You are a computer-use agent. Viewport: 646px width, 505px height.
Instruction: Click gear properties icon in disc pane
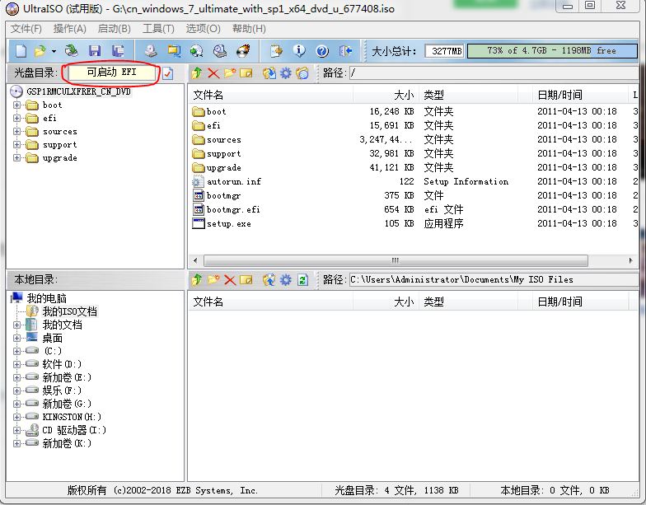click(x=285, y=73)
